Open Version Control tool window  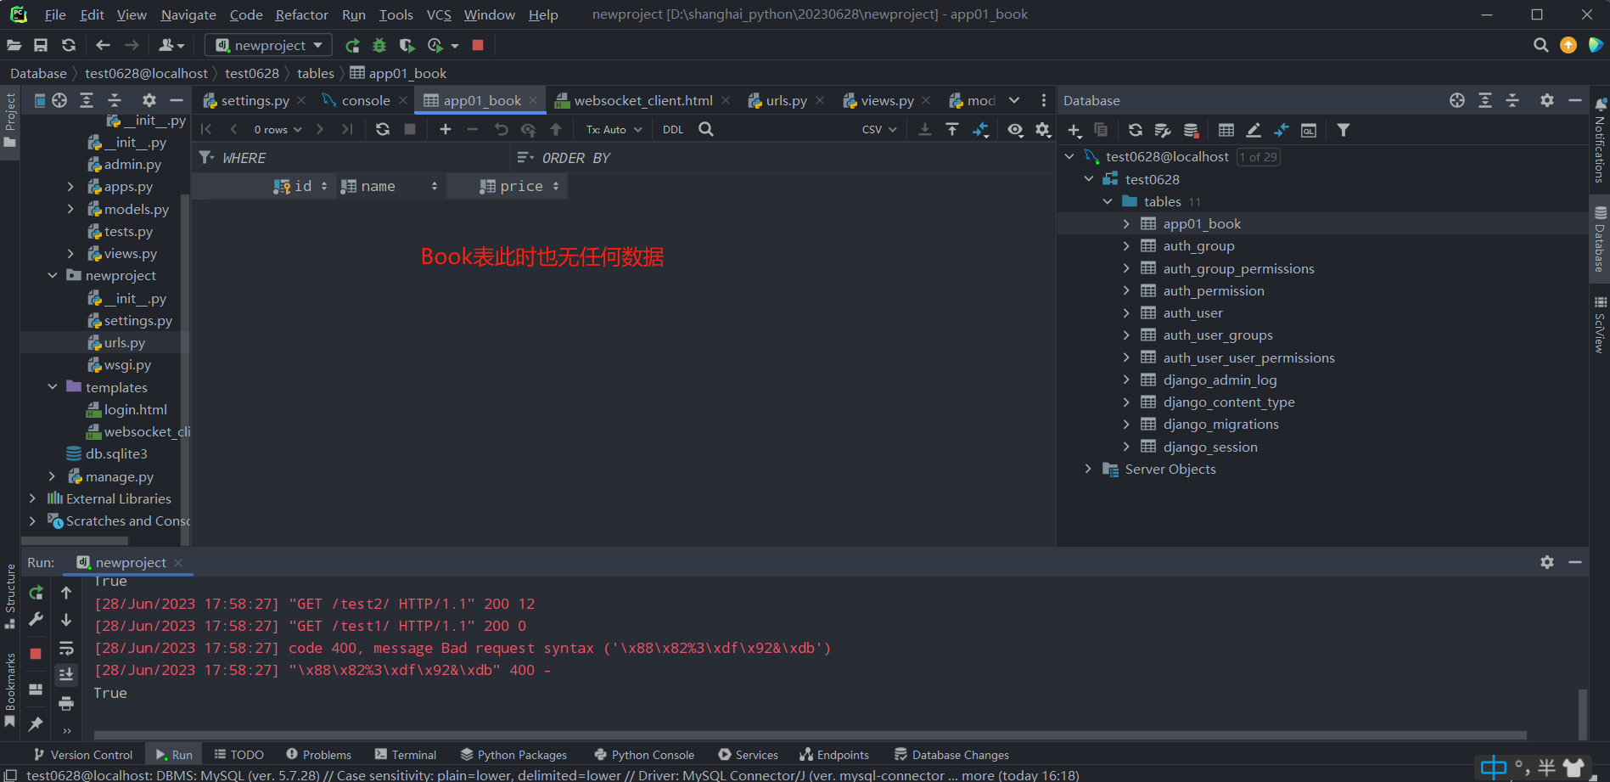[x=82, y=755]
